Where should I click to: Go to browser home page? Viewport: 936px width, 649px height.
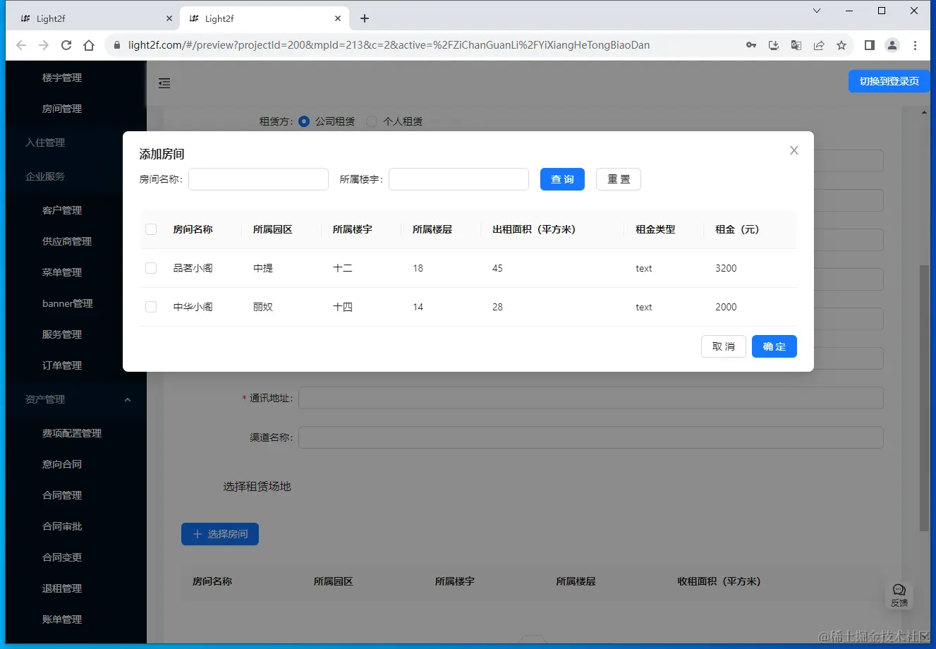89,45
